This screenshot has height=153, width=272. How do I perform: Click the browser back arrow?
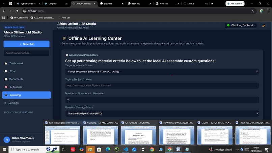[4, 11]
